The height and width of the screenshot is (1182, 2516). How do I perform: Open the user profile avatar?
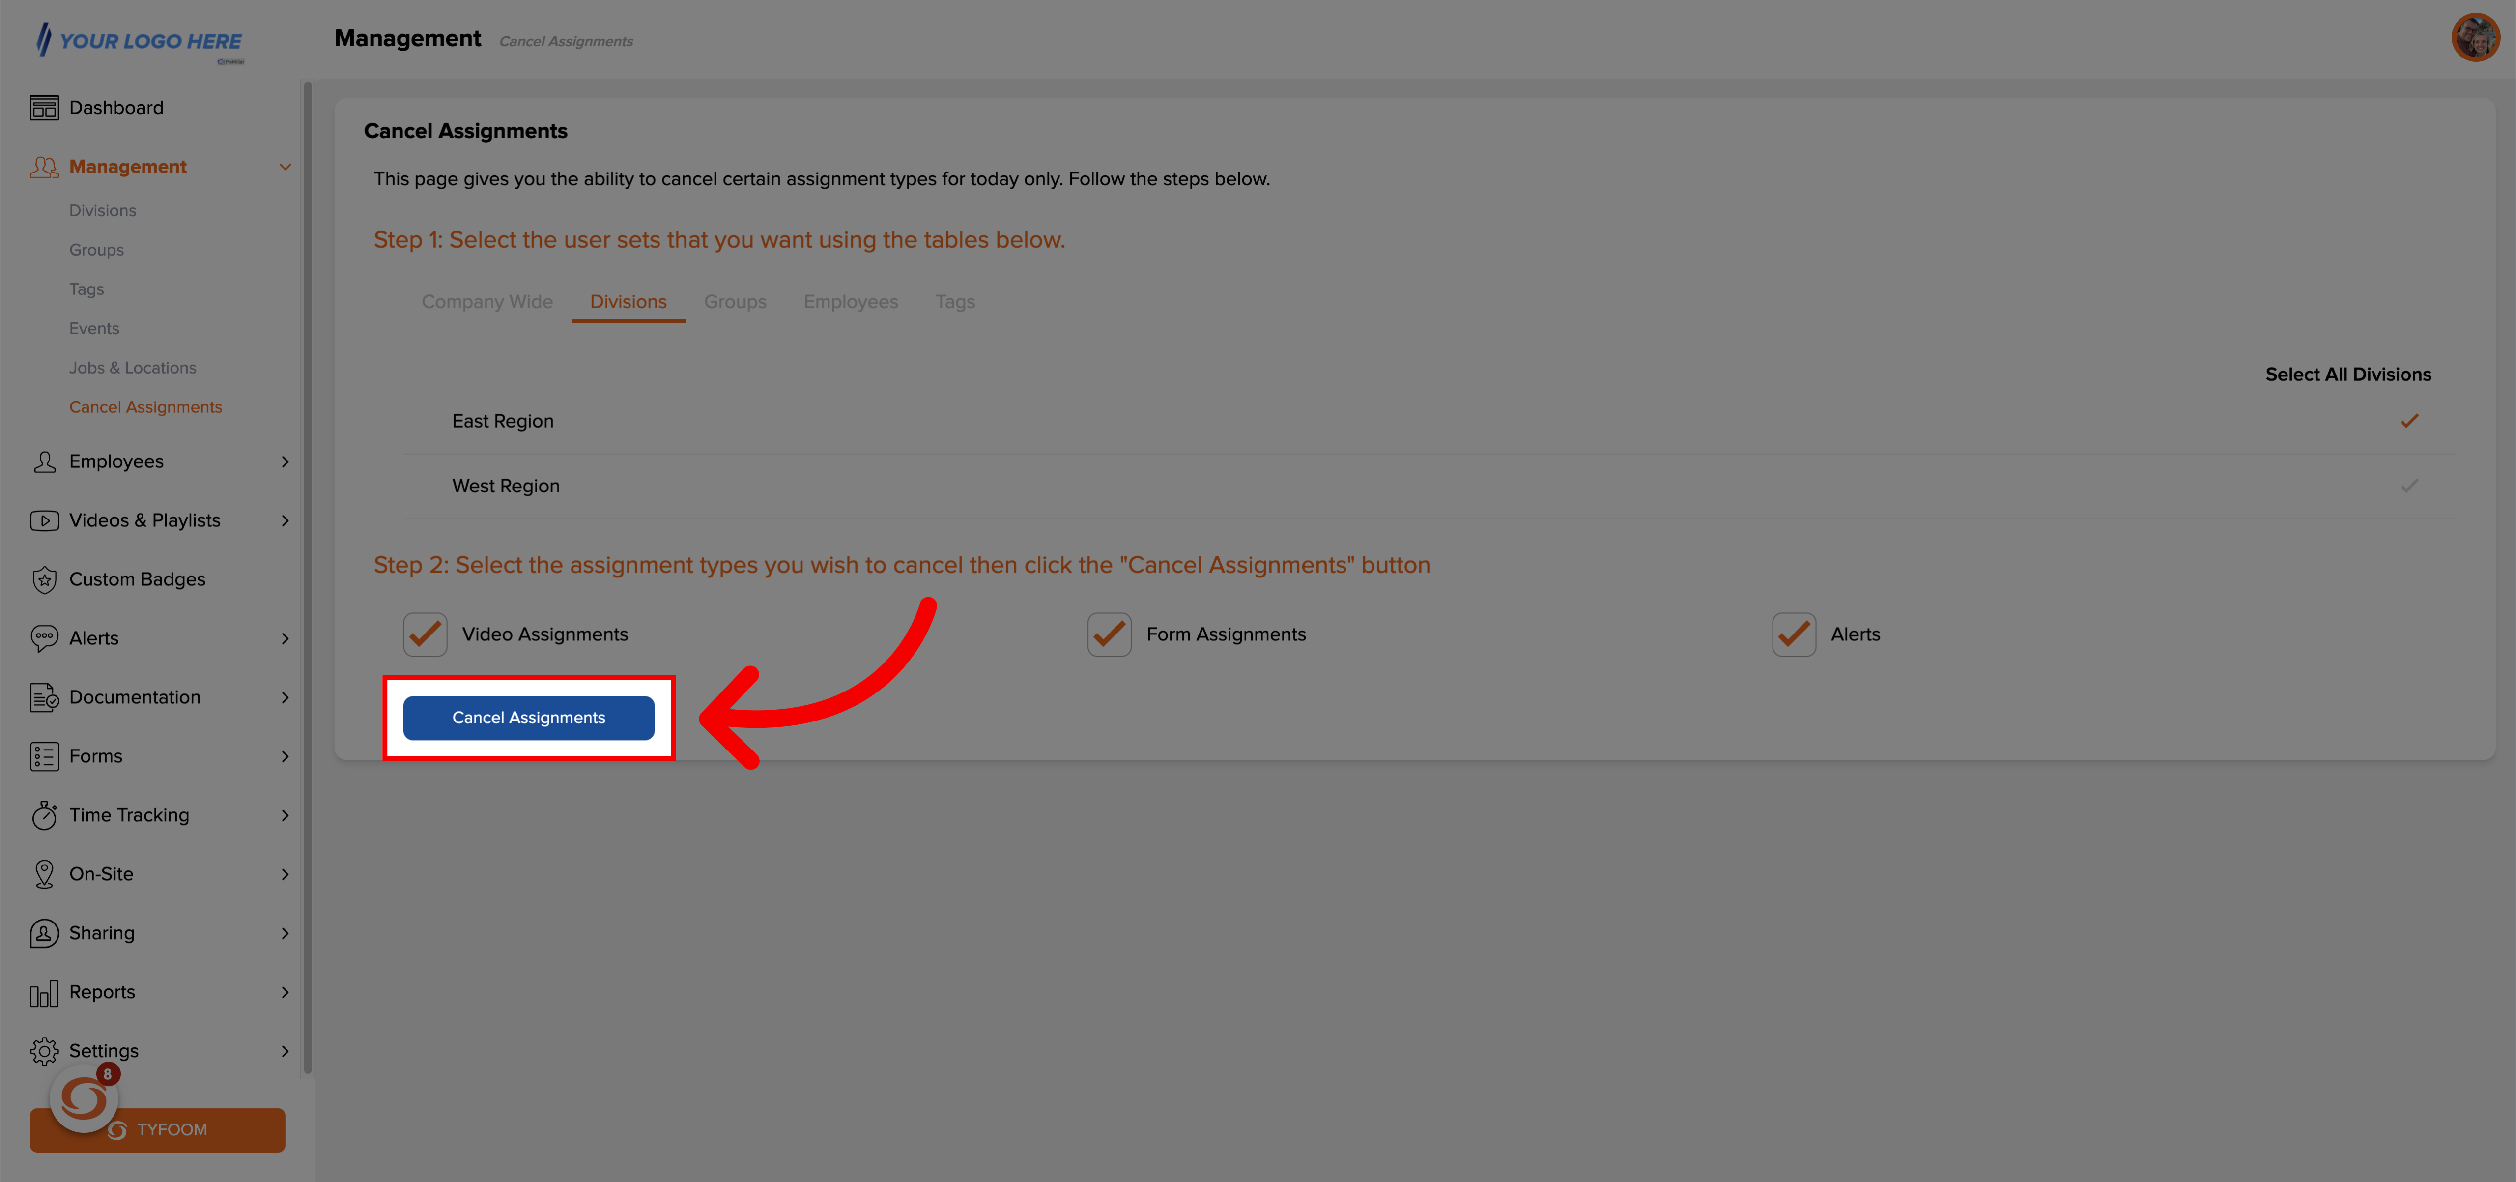[2475, 37]
